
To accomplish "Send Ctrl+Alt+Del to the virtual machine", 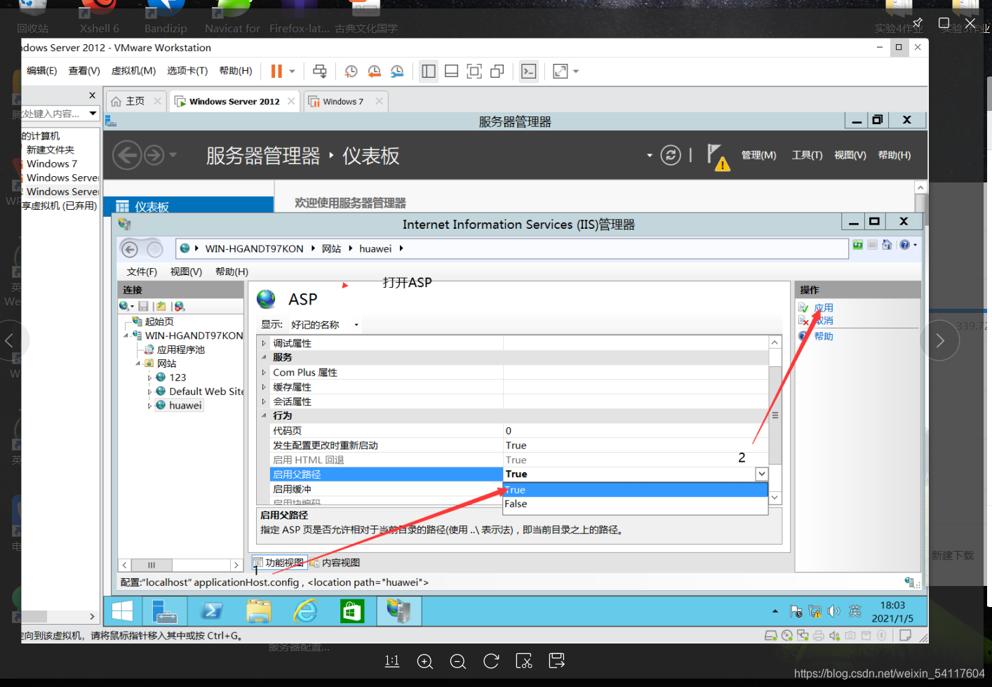I will point(320,71).
